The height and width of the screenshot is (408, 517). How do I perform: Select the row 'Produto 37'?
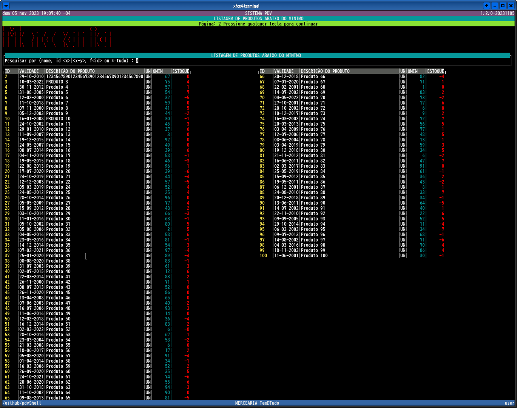coord(97,256)
